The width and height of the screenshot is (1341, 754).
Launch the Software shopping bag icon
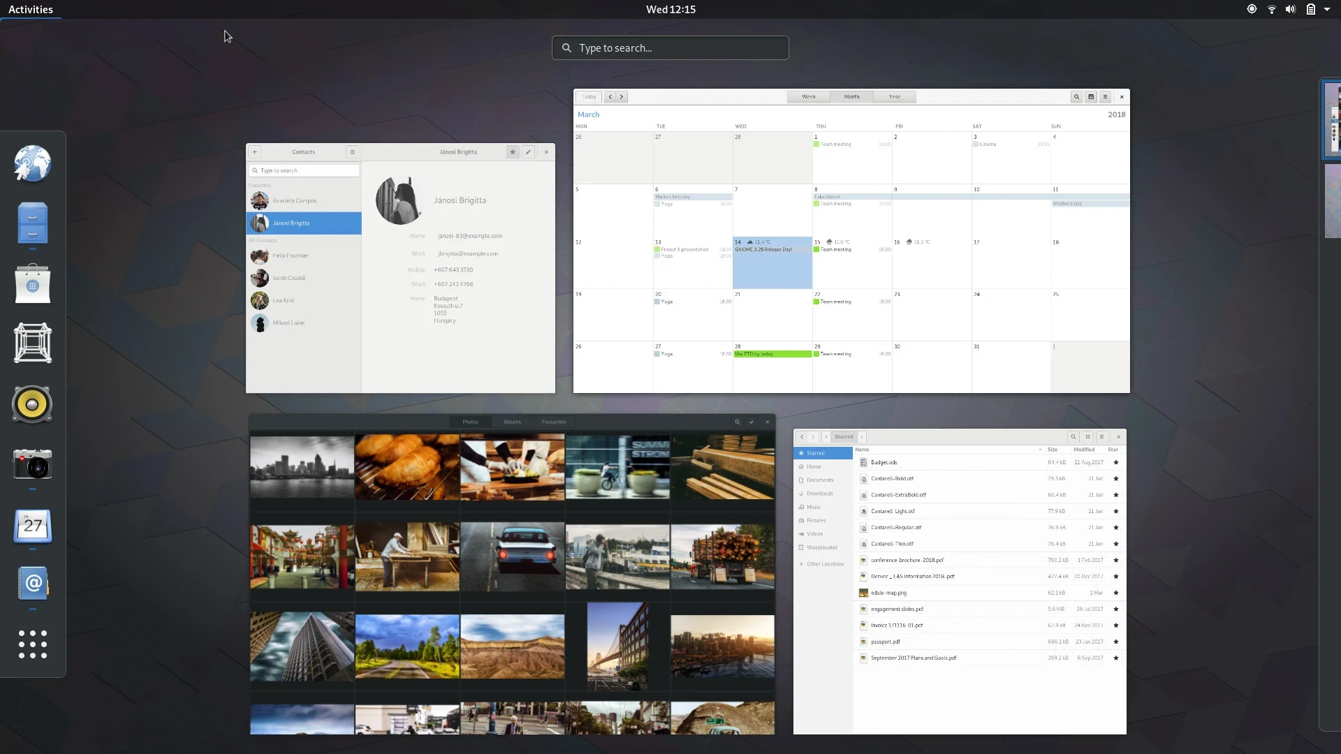tap(32, 283)
